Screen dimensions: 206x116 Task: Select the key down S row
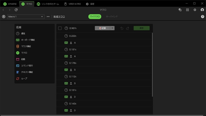[104, 70]
